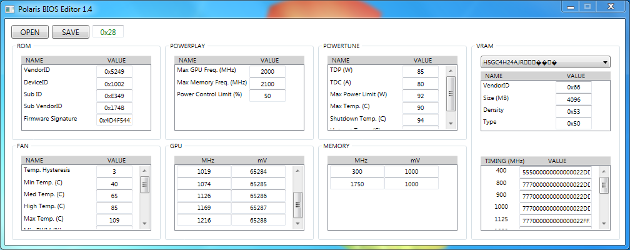630x250 pixels.
Task: Edit the Sub ID value 0xE349
Action: click(x=114, y=96)
